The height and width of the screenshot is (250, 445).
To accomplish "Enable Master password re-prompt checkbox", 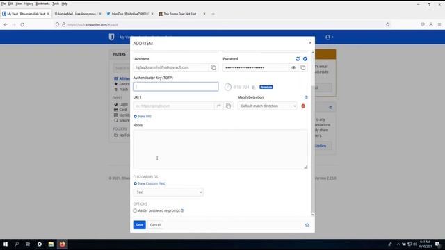I will coord(135,210).
